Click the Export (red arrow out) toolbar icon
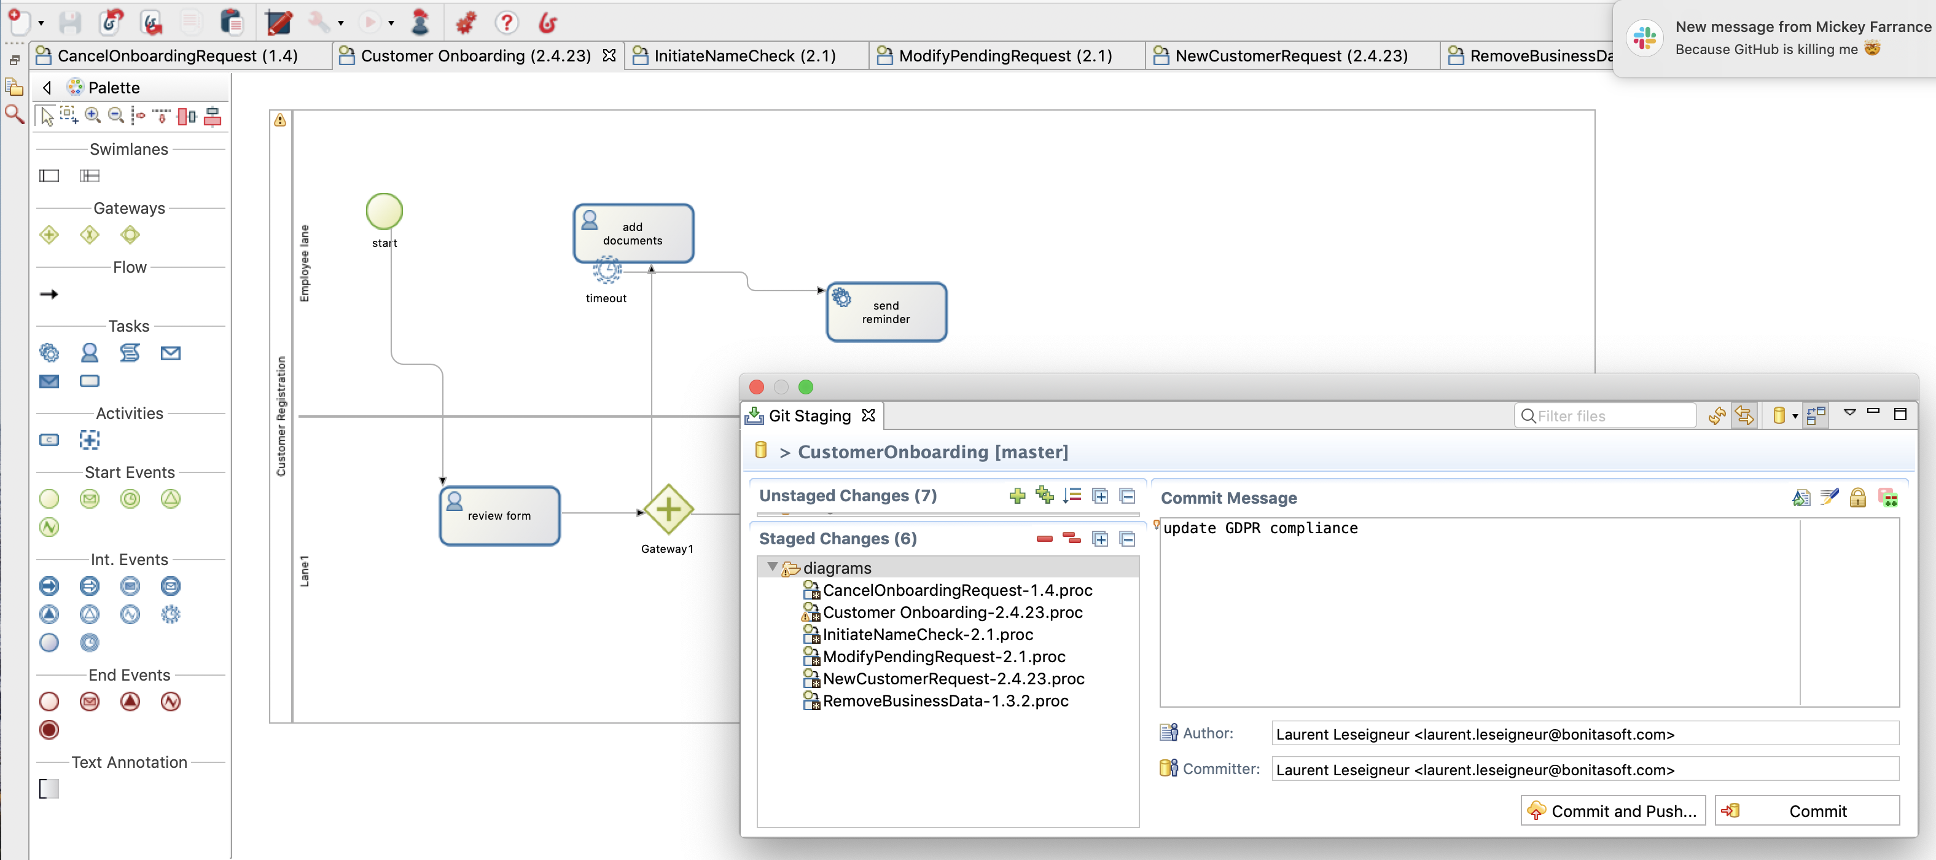The image size is (1936, 860). [x=152, y=21]
